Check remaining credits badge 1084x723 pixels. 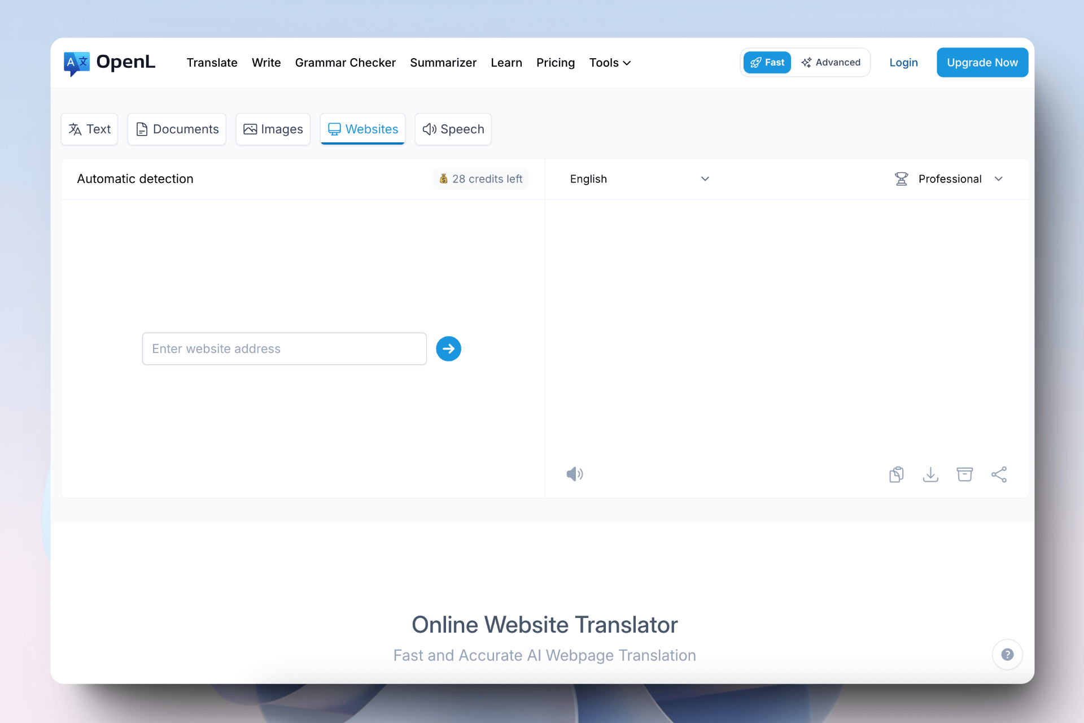pos(480,178)
